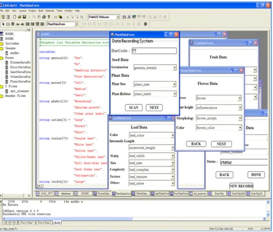Screen dimensions: 273x232
Task: Click the first icon on the top toolbar
Action: click(x=3, y=17)
